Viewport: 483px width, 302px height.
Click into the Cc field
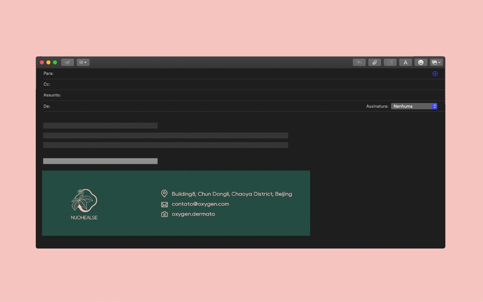point(240,84)
